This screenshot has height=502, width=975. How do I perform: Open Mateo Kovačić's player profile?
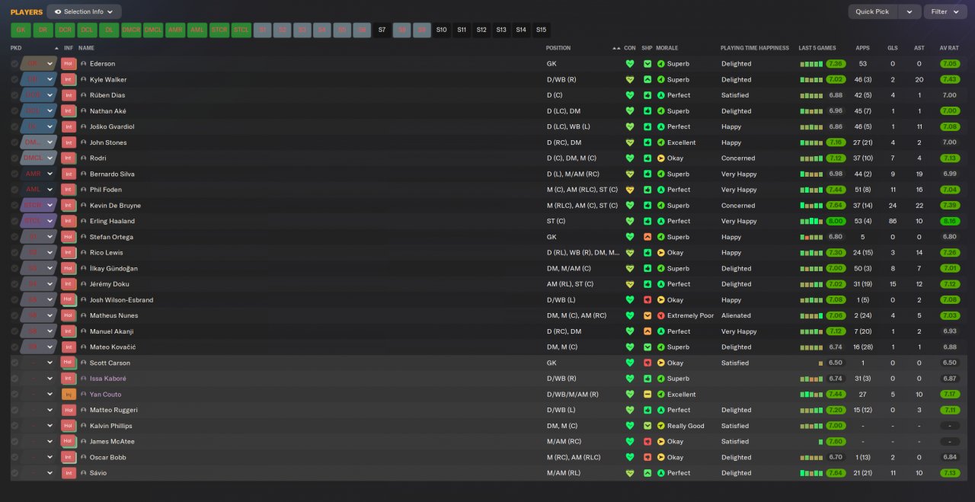pos(113,347)
